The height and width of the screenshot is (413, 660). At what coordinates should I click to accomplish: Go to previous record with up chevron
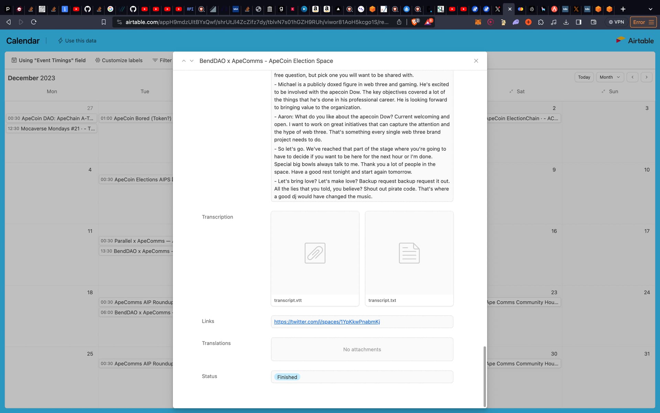tap(184, 61)
